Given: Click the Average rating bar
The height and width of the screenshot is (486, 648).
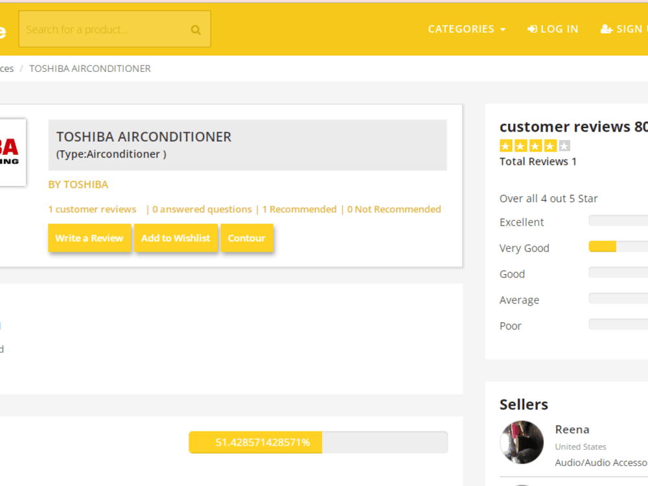Looking at the screenshot, I should tap(618, 298).
